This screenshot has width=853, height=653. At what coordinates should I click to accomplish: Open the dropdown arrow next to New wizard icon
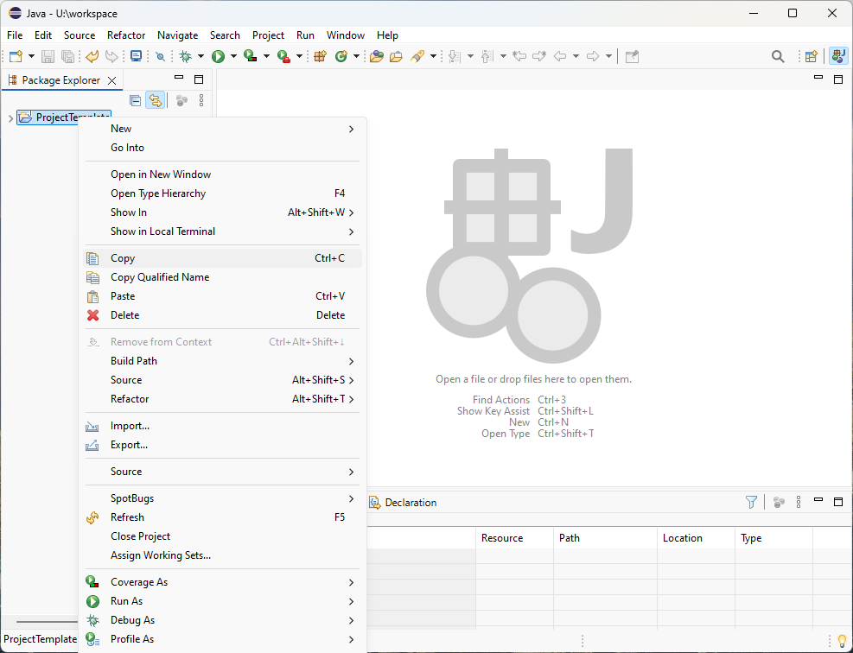coord(32,57)
